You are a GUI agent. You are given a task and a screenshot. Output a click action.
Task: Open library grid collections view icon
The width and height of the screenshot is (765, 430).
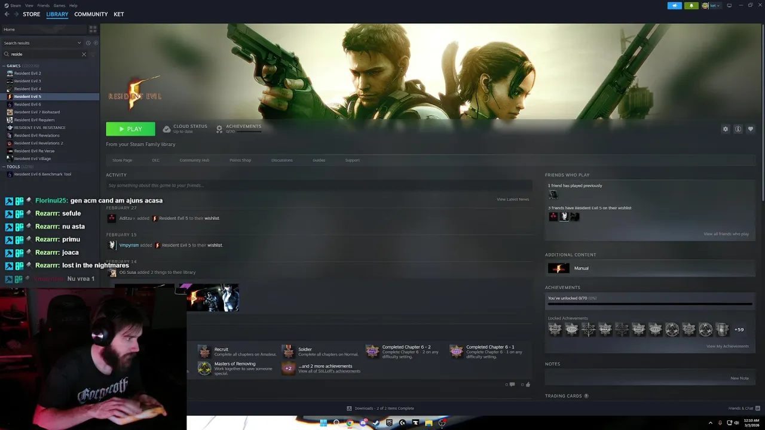pyautogui.click(x=93, y=29)
